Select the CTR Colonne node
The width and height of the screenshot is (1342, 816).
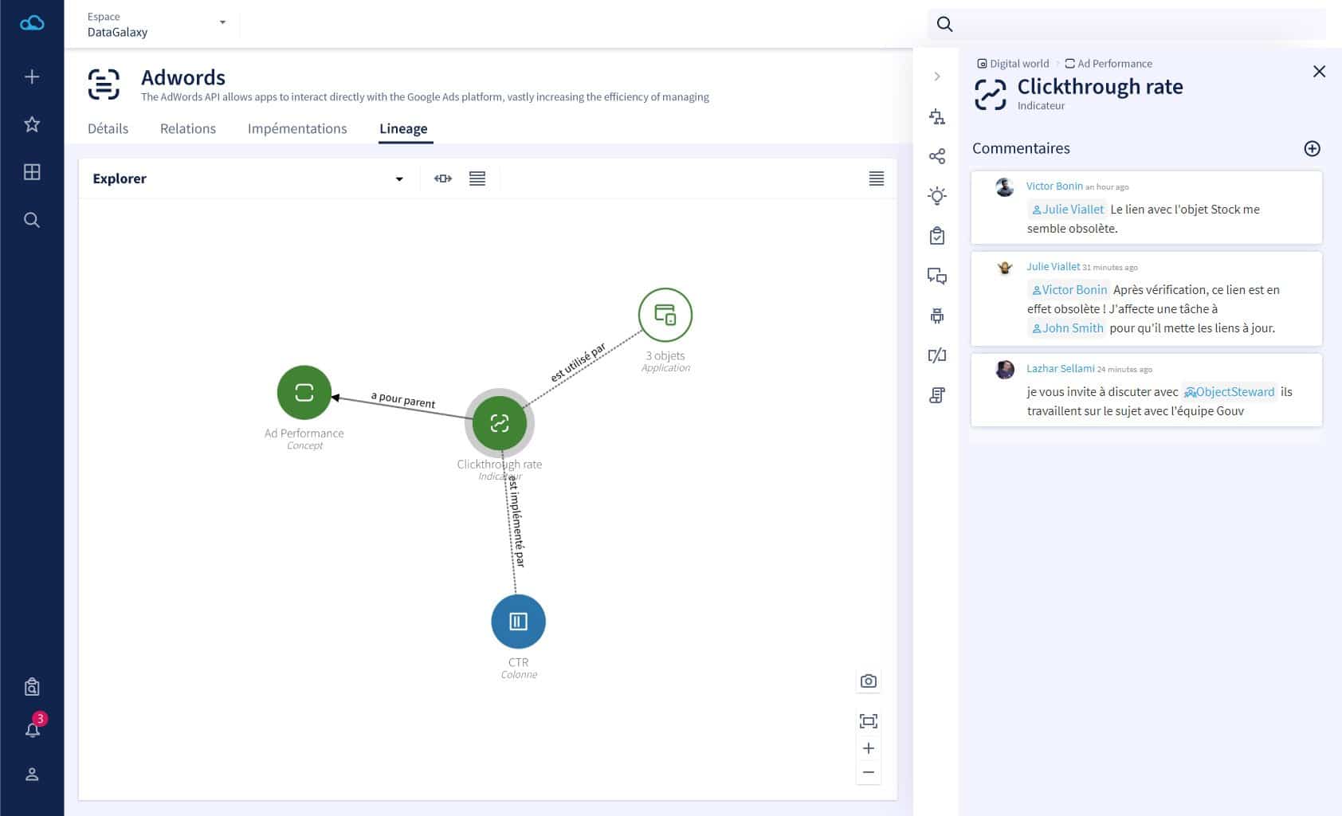tap(518, 621)
